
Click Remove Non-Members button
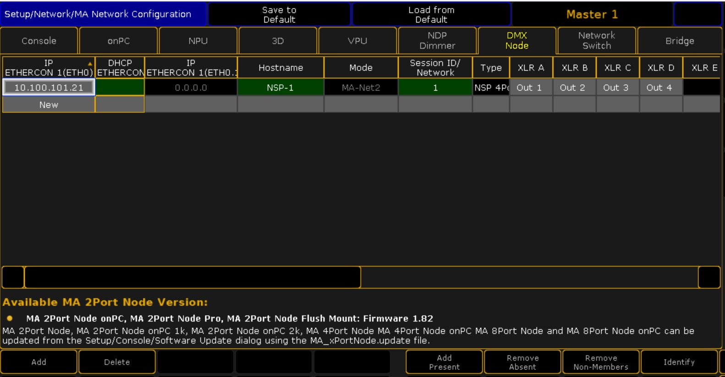coord(601,362)
